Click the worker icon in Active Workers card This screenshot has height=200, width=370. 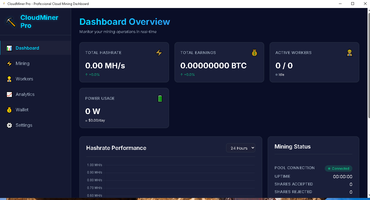click(349, 53)
